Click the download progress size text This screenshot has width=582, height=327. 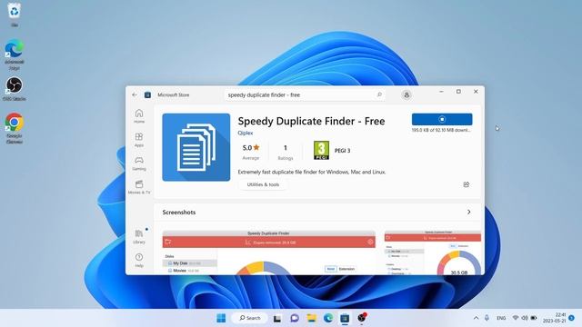[x=441, y=130]
